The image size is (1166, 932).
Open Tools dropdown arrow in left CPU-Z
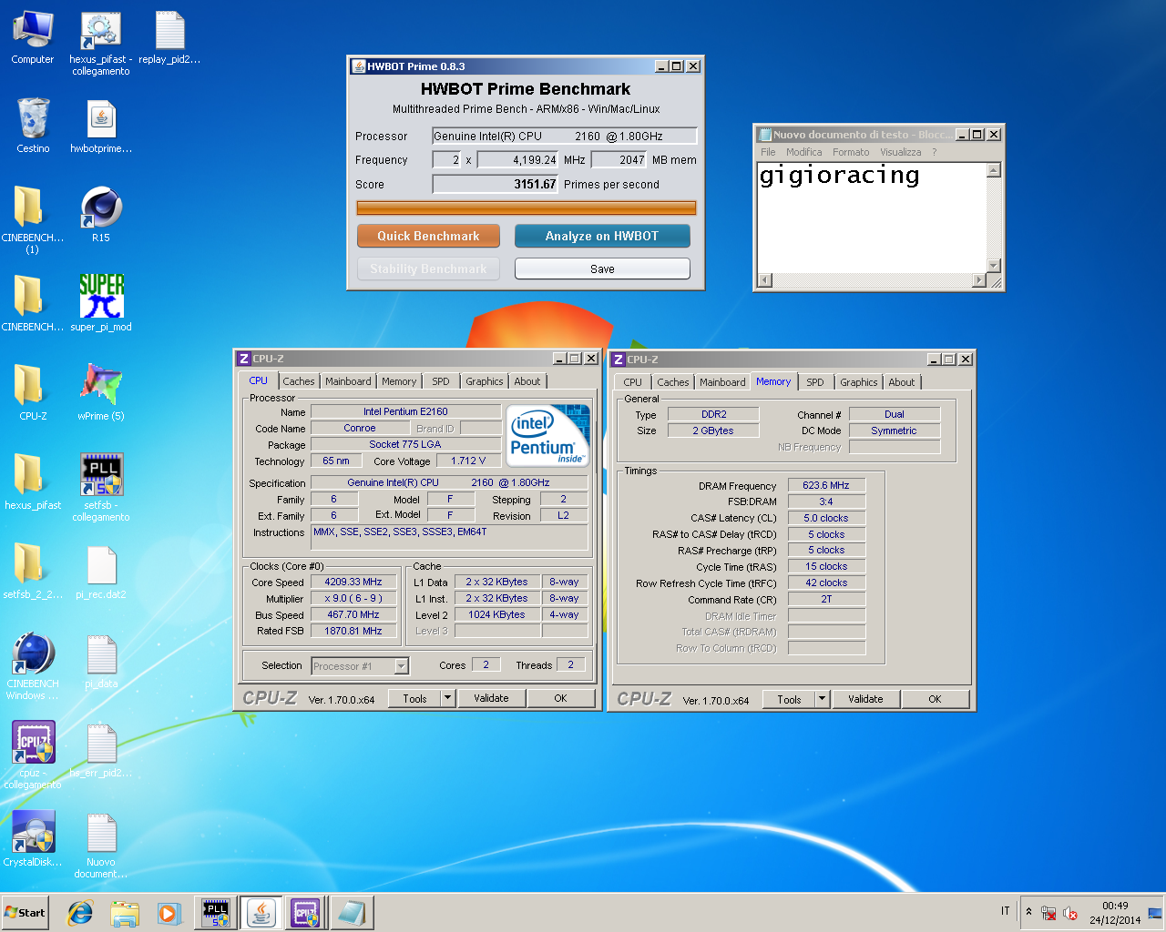[447, 698]
